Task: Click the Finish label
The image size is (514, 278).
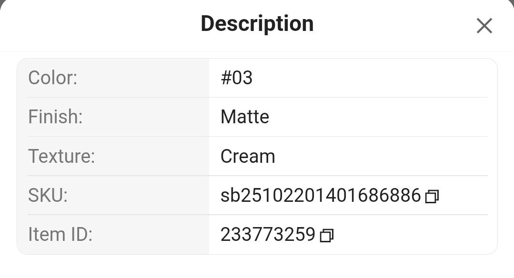Action: (55, 117)
